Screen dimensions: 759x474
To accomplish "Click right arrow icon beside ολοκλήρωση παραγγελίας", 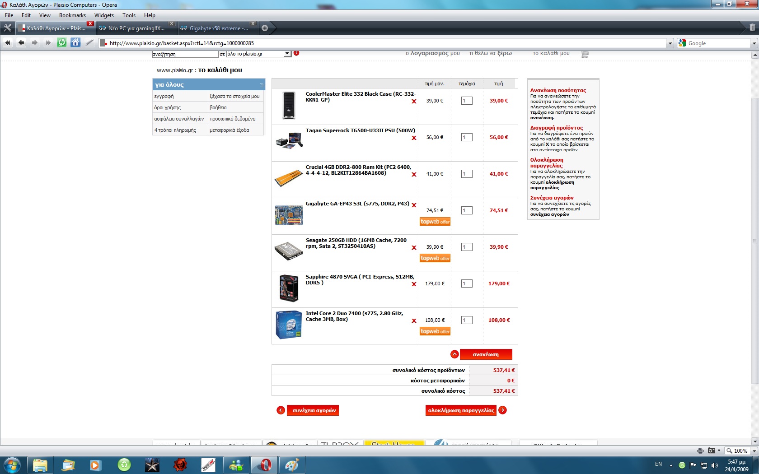I will 502,410.
